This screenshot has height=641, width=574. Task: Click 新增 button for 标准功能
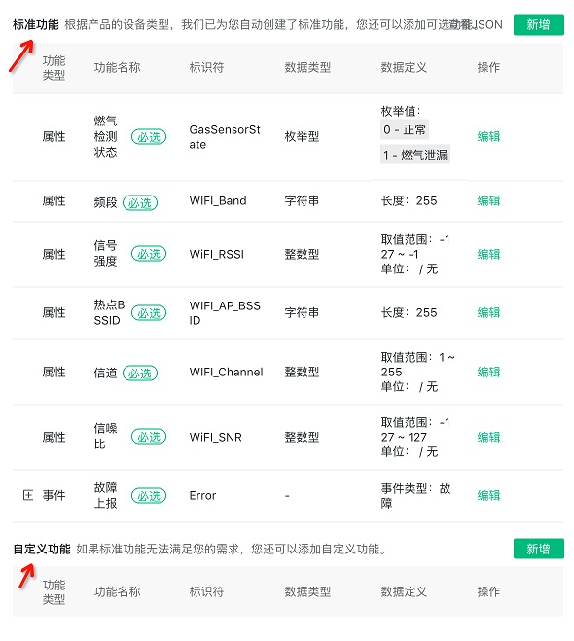click(538, 25)
